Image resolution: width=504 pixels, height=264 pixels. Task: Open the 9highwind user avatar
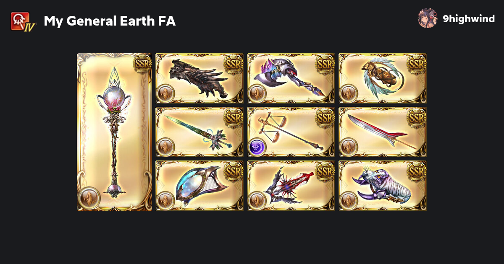[428, 18]
